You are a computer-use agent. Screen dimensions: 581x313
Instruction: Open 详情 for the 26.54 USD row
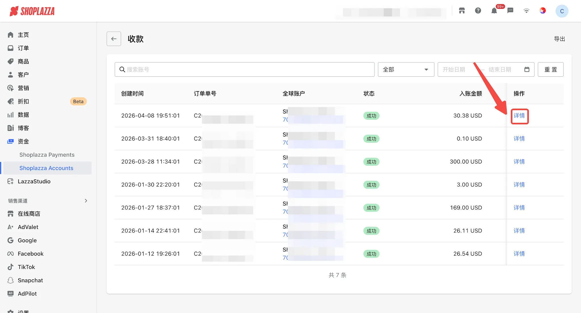pos(519,254)
